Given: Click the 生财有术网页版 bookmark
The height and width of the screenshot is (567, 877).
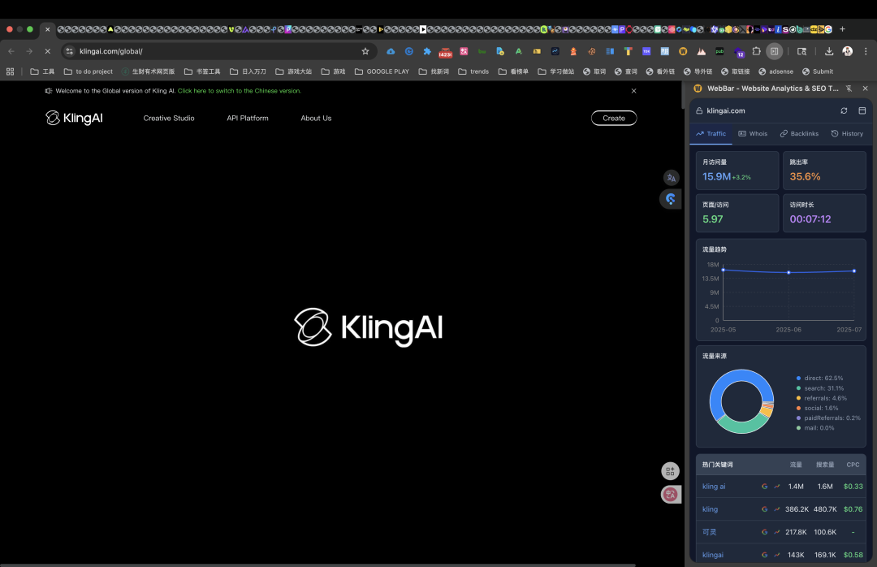Looking at the screenshot, I should (149, 71).
